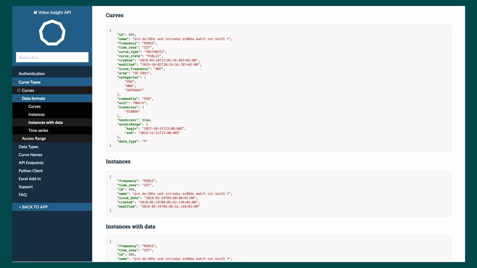Open the Support page
Image resolution: width=477 pixels, height=268 pixels.
(x=26, y=187)
